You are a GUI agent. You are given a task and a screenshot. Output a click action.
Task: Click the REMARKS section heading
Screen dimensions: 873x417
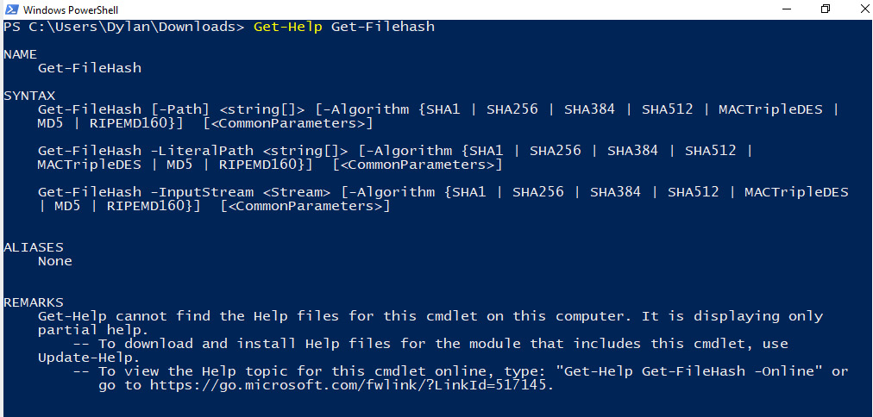pos(34,302)
